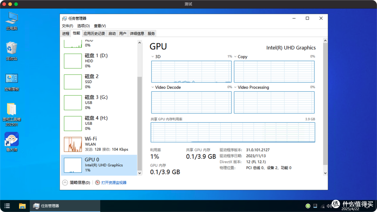Click the 共享 GPU 内存利用率 graph
377x212 pixels.
tap(233, 132)
